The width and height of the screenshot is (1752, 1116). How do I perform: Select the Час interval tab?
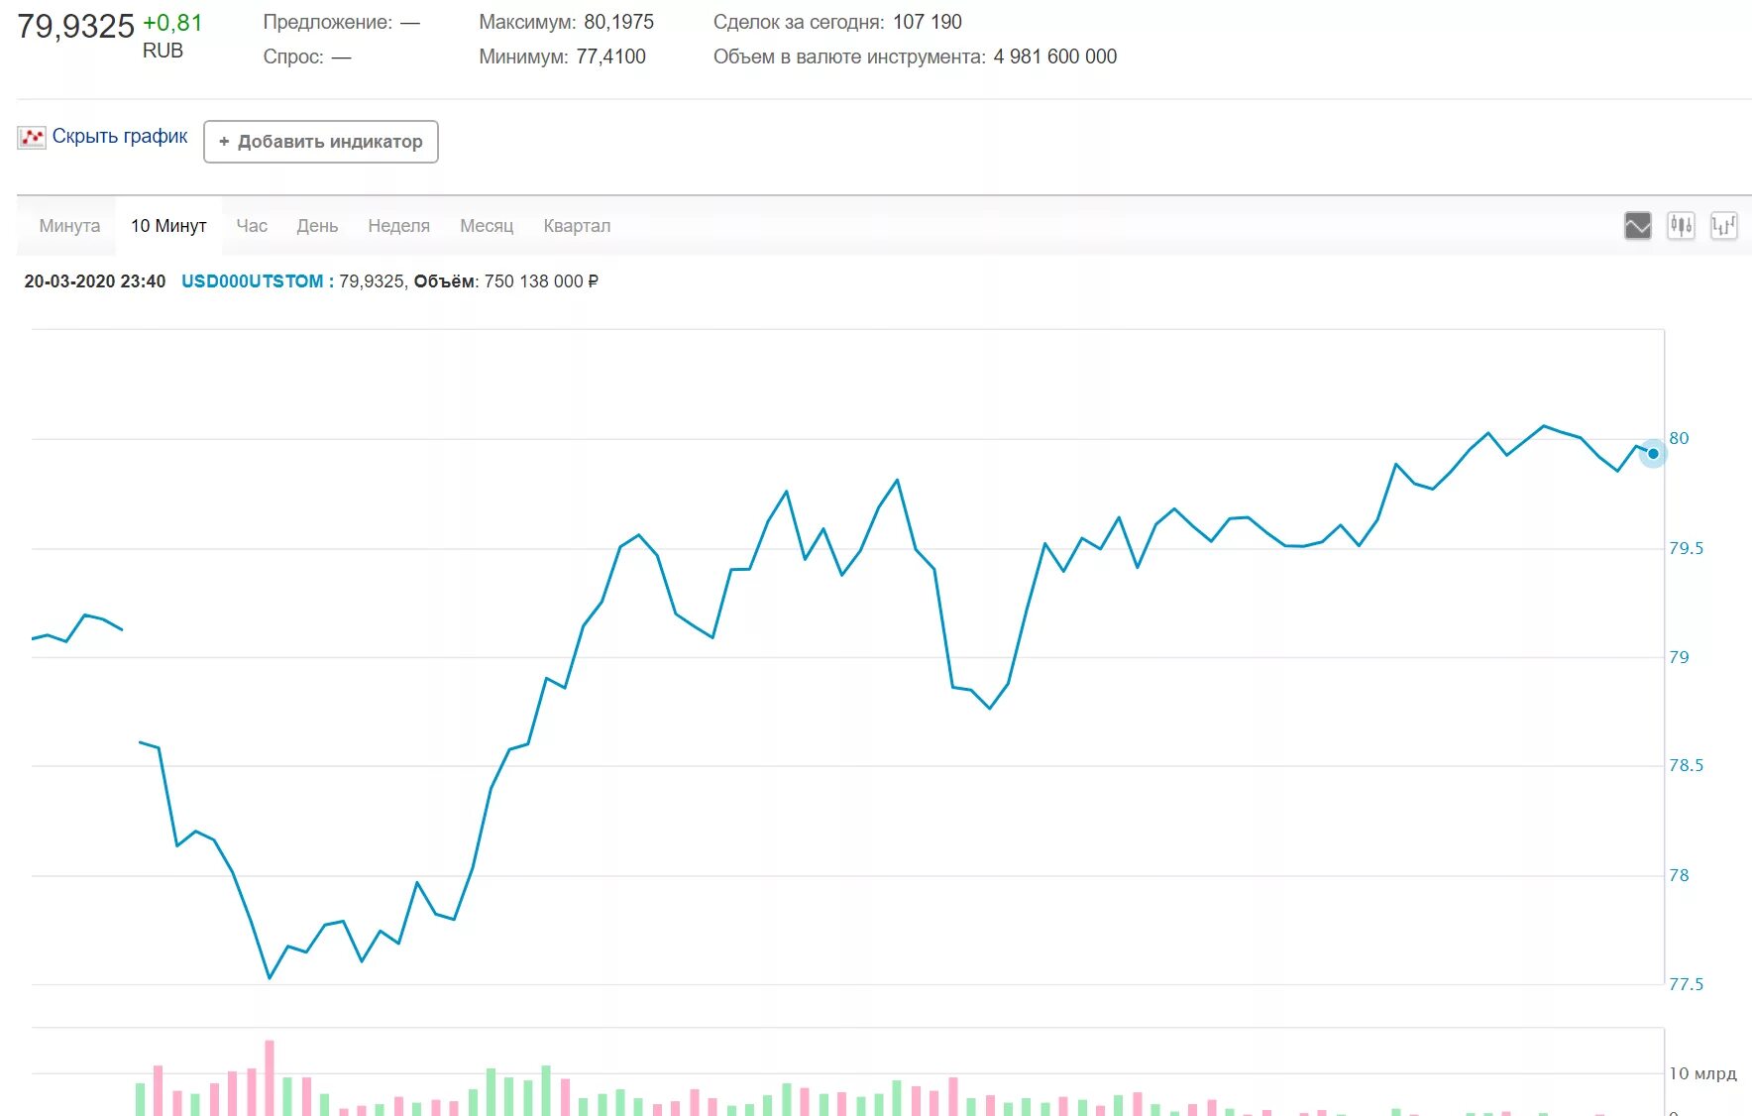coord(252,226)
